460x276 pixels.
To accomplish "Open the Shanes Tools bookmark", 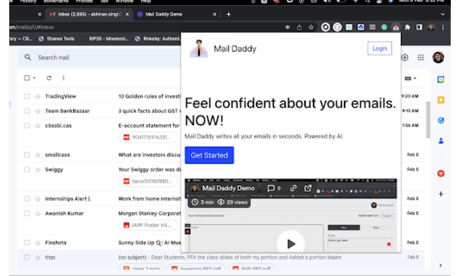I will (56, 39).
